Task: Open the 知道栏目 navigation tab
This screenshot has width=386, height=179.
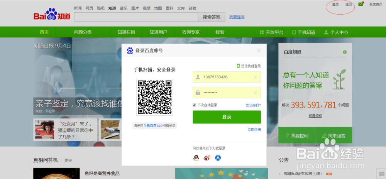Action: point(126,32)
